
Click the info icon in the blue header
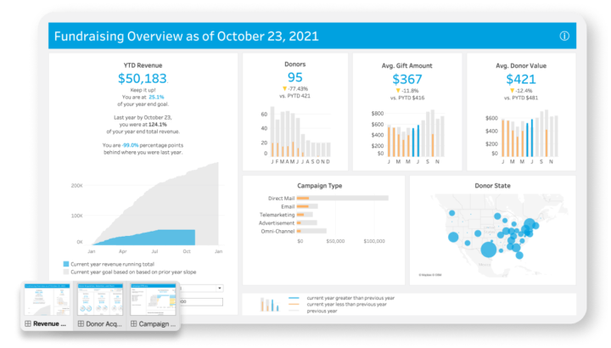pos(564,36)
